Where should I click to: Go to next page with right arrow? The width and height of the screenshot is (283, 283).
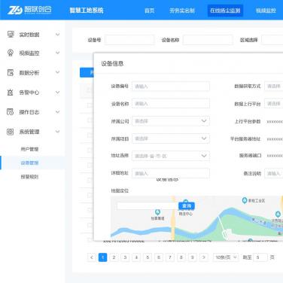tap(204, 257)
